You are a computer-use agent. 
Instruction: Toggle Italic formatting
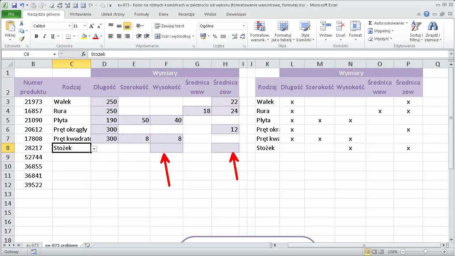pos(44,36)
